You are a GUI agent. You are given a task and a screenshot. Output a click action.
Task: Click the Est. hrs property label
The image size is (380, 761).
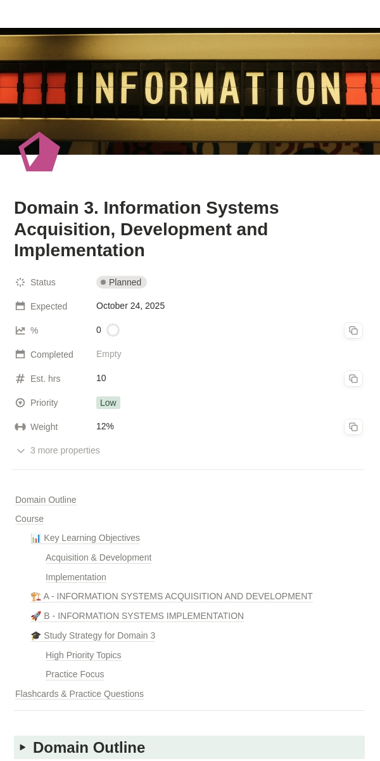tap(46, 379)
